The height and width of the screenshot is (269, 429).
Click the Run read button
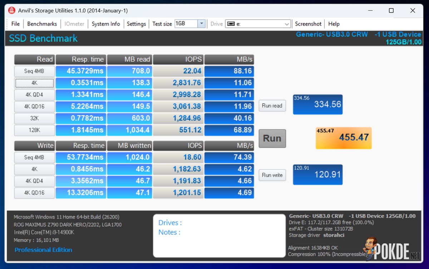pos(272,106)
